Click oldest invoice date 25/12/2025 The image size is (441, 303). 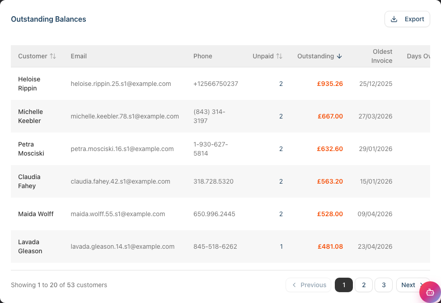click(376, 84)
